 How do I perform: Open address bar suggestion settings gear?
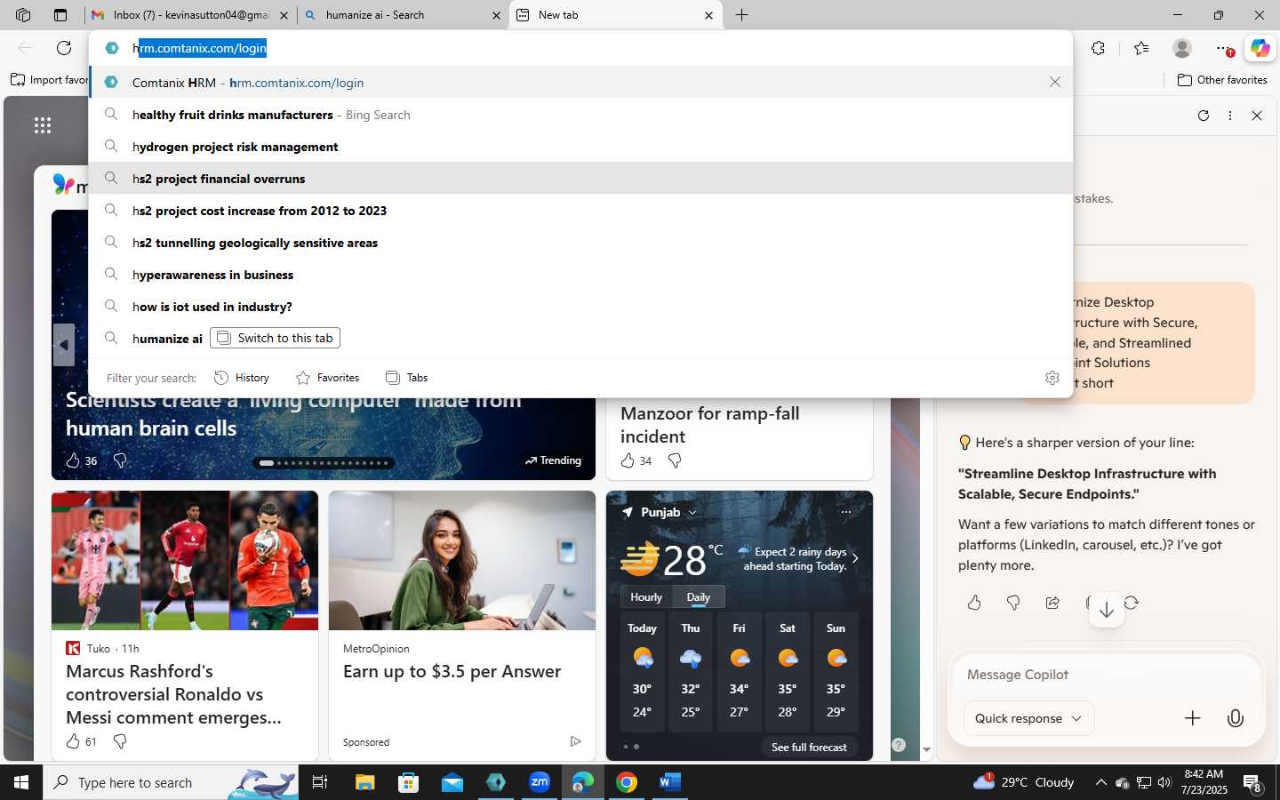pyautogui.click(x=1052, y=378)
